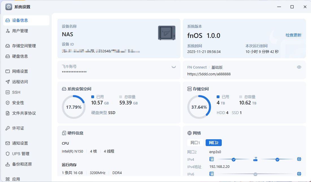The height and width of the screenshot is (182, 311).
Task: Open 存储空间管理 from the sidebar
Action: (24, 46)
